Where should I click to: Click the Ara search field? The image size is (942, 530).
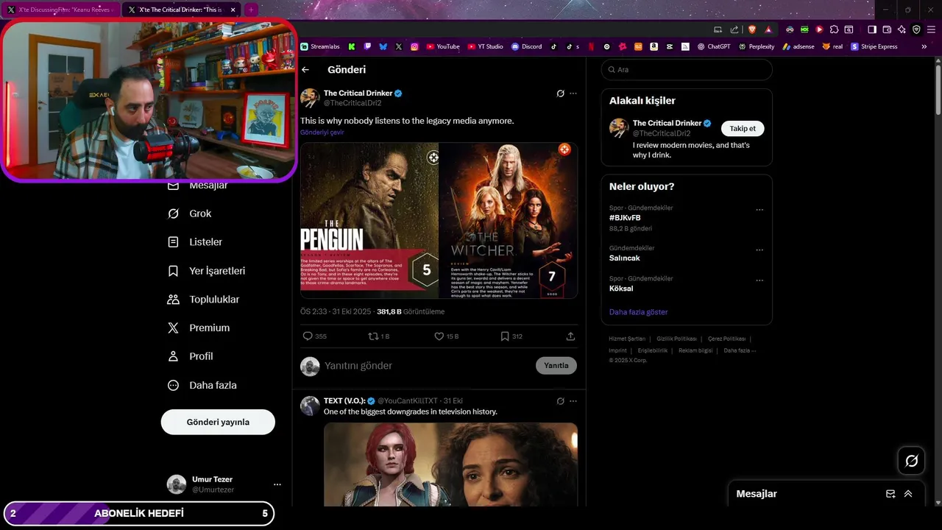coord(687,70)
